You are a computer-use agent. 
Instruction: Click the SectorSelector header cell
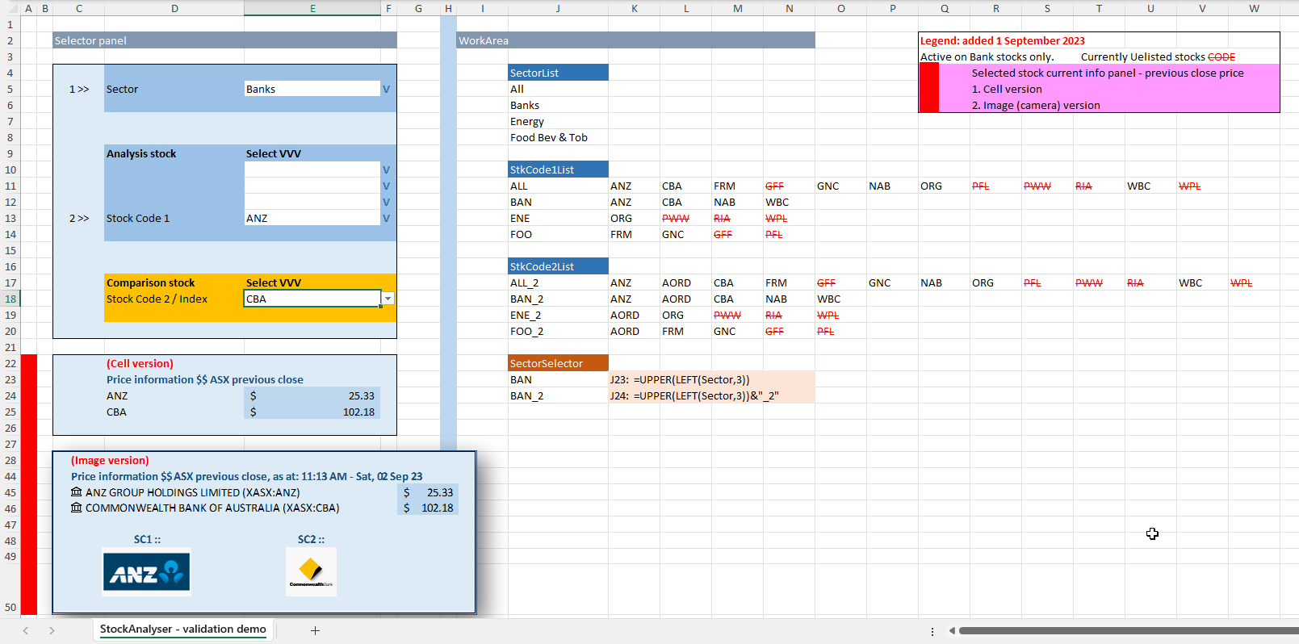(x=558, y=363)
